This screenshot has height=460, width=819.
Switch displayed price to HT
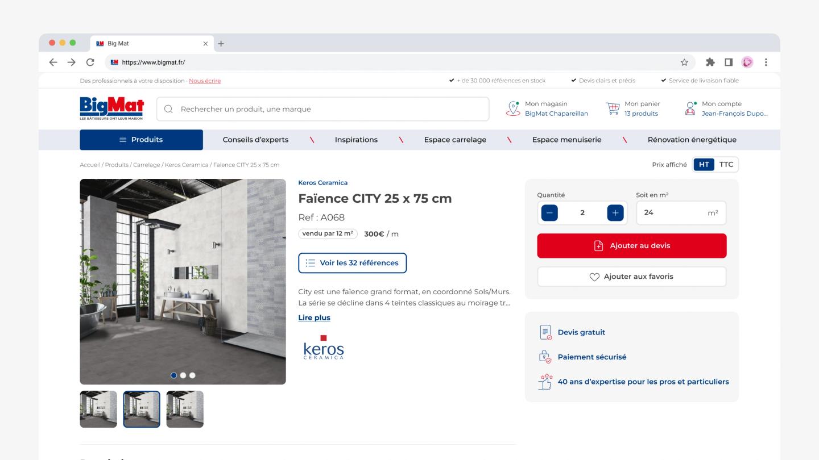coord(704,165)
